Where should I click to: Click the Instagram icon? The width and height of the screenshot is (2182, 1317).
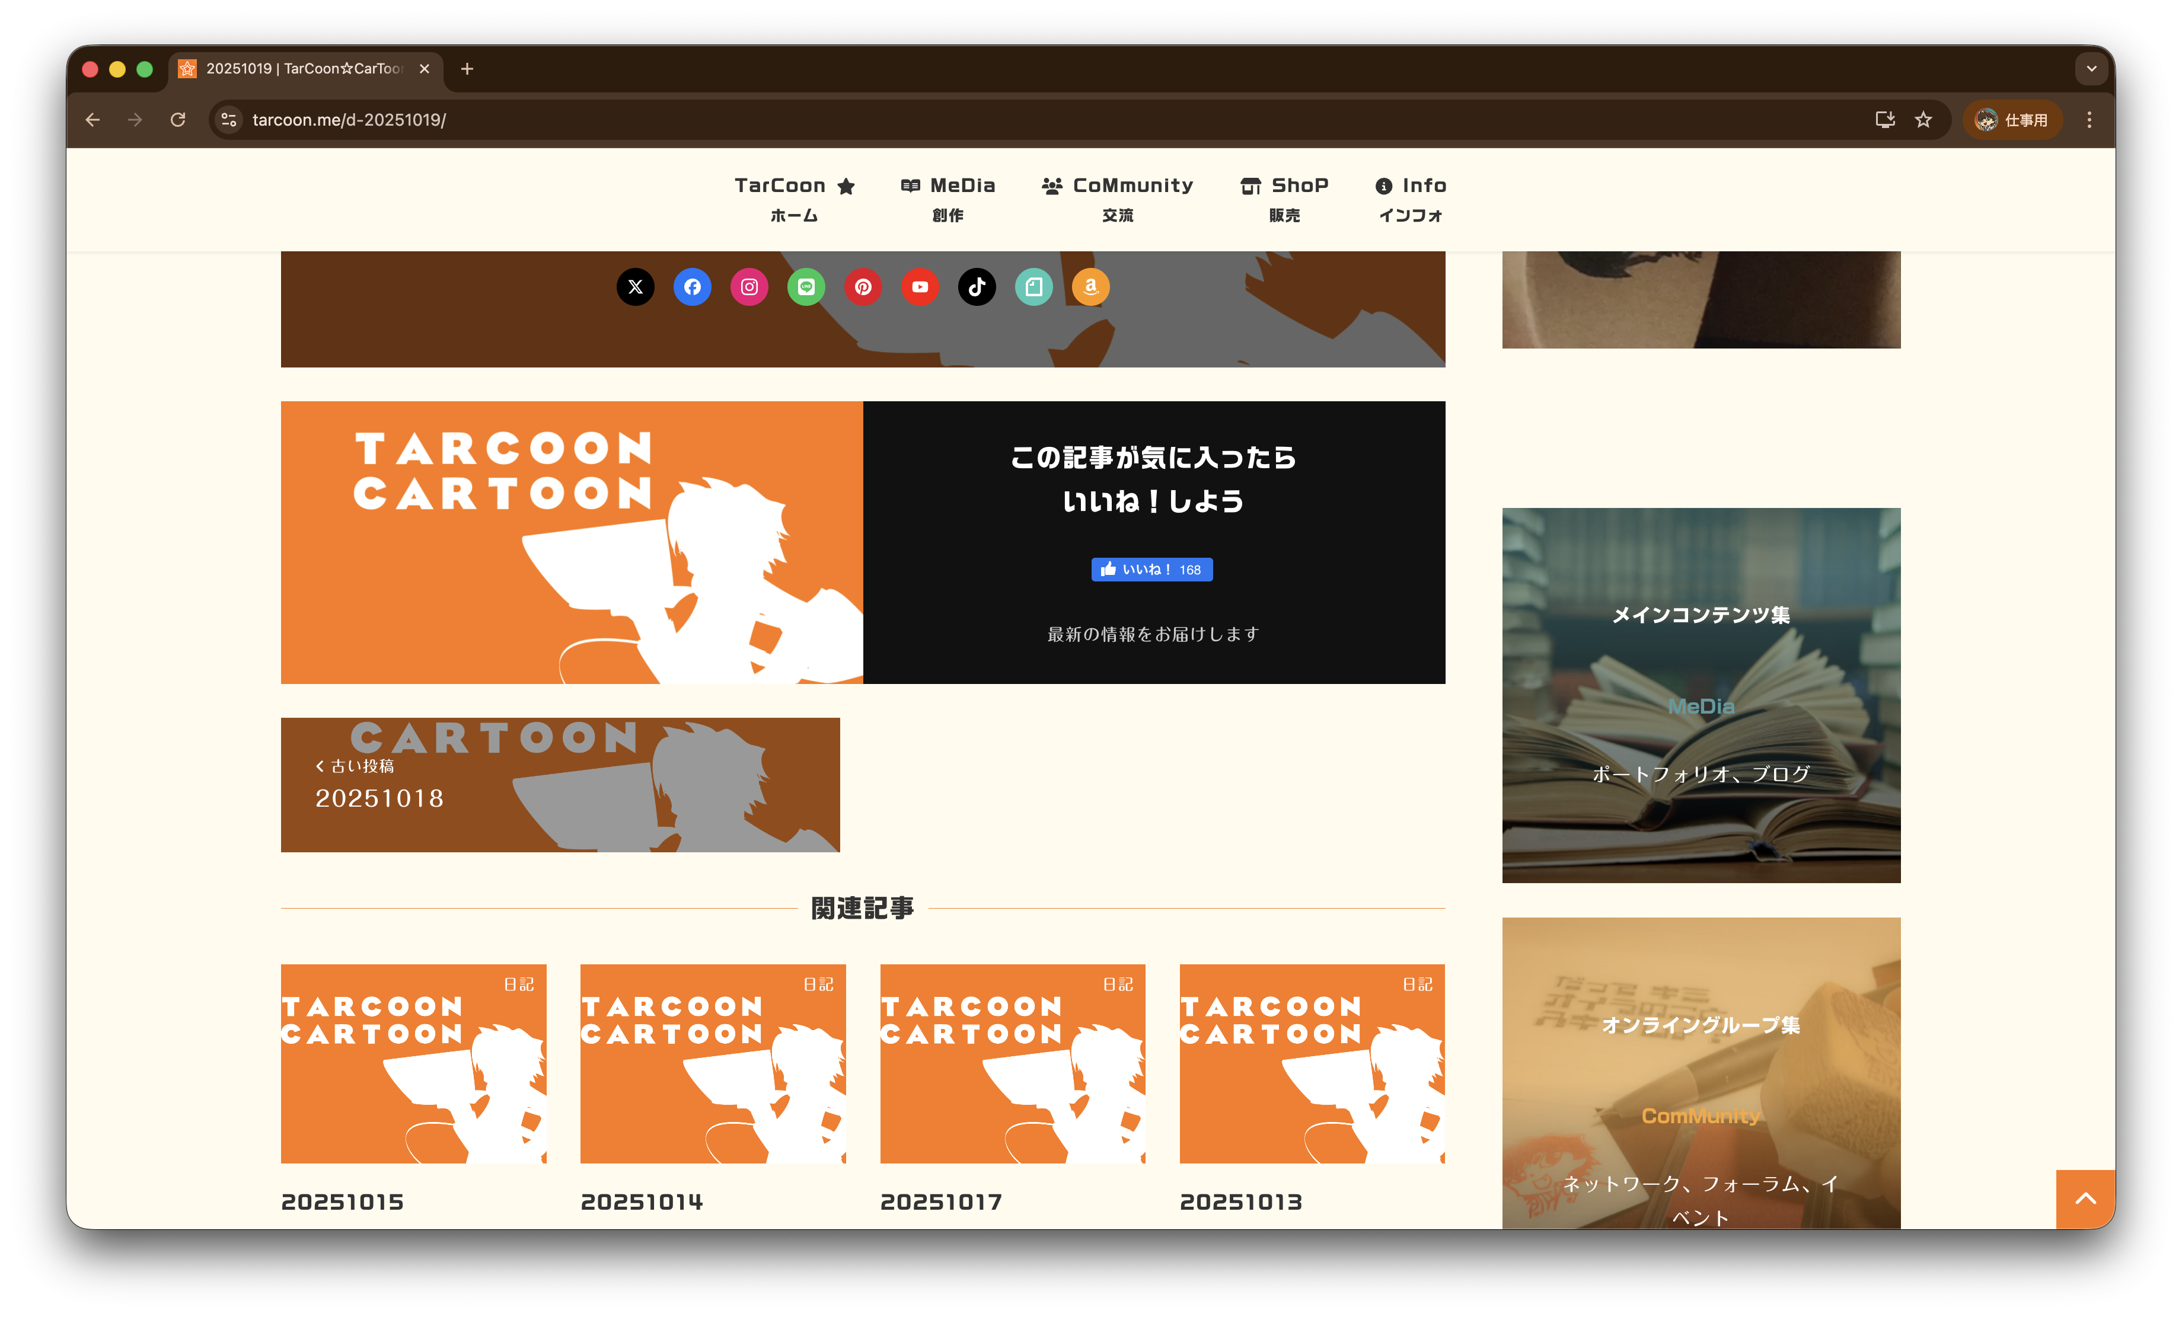coord(749,287)
